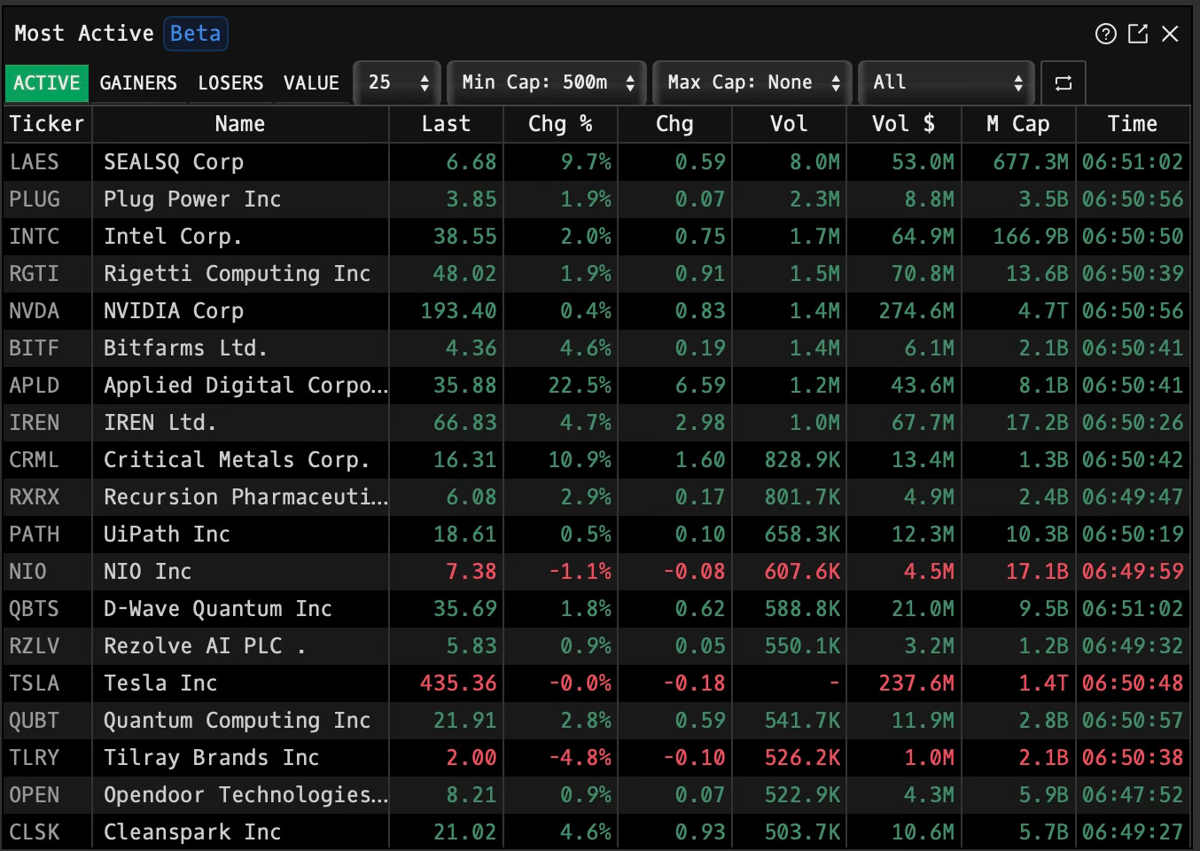Click the Tesla Inc name
Screen dimensions: 1200x851
[x=160, y=683]
